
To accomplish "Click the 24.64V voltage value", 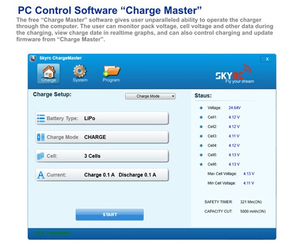I will point(234,108).
